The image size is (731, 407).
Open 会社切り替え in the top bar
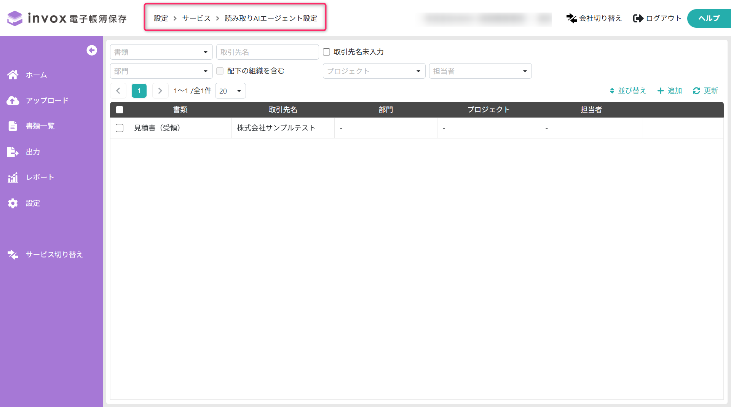click(x=594, y=18)
